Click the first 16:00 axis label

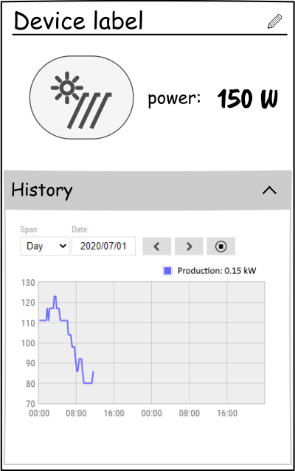[114, 413]
